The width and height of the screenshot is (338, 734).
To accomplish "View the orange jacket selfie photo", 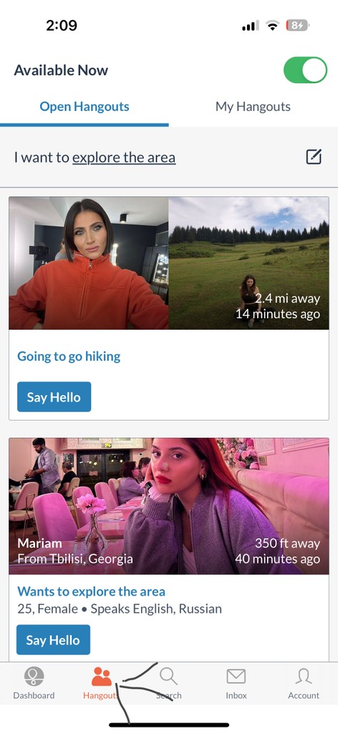I will (89, 263).
